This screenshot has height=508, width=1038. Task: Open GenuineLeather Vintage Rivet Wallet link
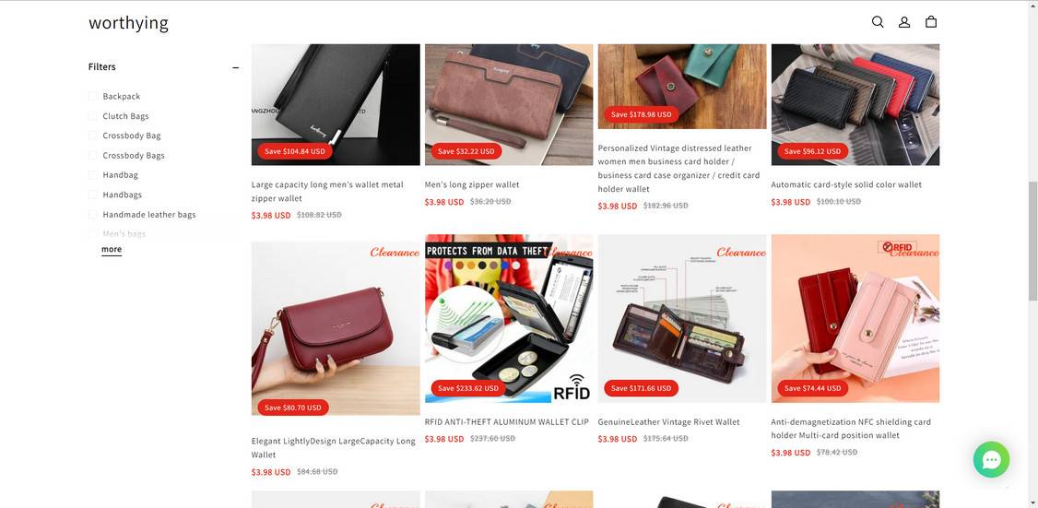click(668, 422)
